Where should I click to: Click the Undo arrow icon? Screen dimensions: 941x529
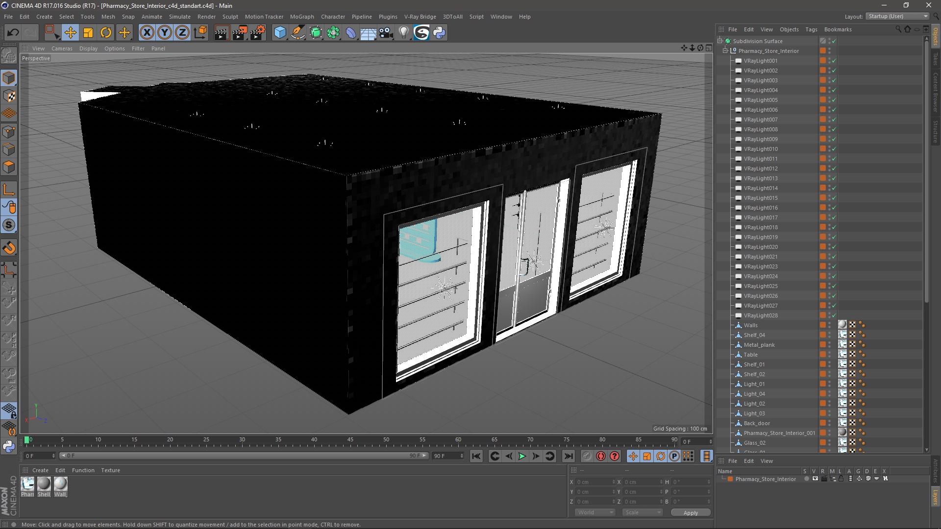tap(13, 33)
